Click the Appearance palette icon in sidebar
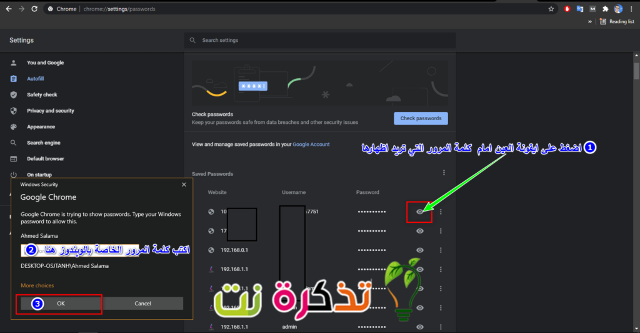The height and width of the screenshot is (333, 640). (x=14, y=126)
